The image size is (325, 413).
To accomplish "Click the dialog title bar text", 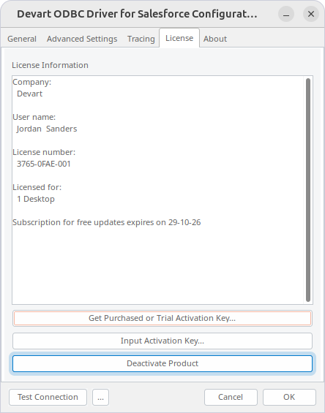I will [x=137, y=14].
